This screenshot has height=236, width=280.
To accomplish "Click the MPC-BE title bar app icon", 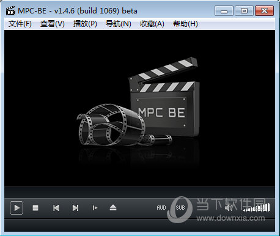I will point(10,11).
